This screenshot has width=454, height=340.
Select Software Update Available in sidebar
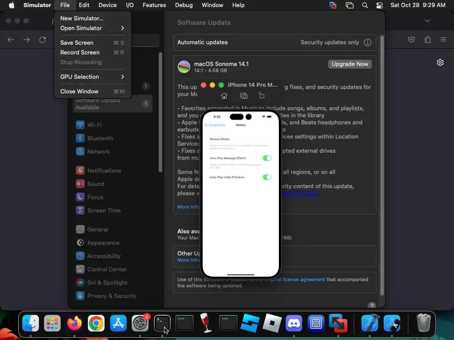click(x=113, y=104)
